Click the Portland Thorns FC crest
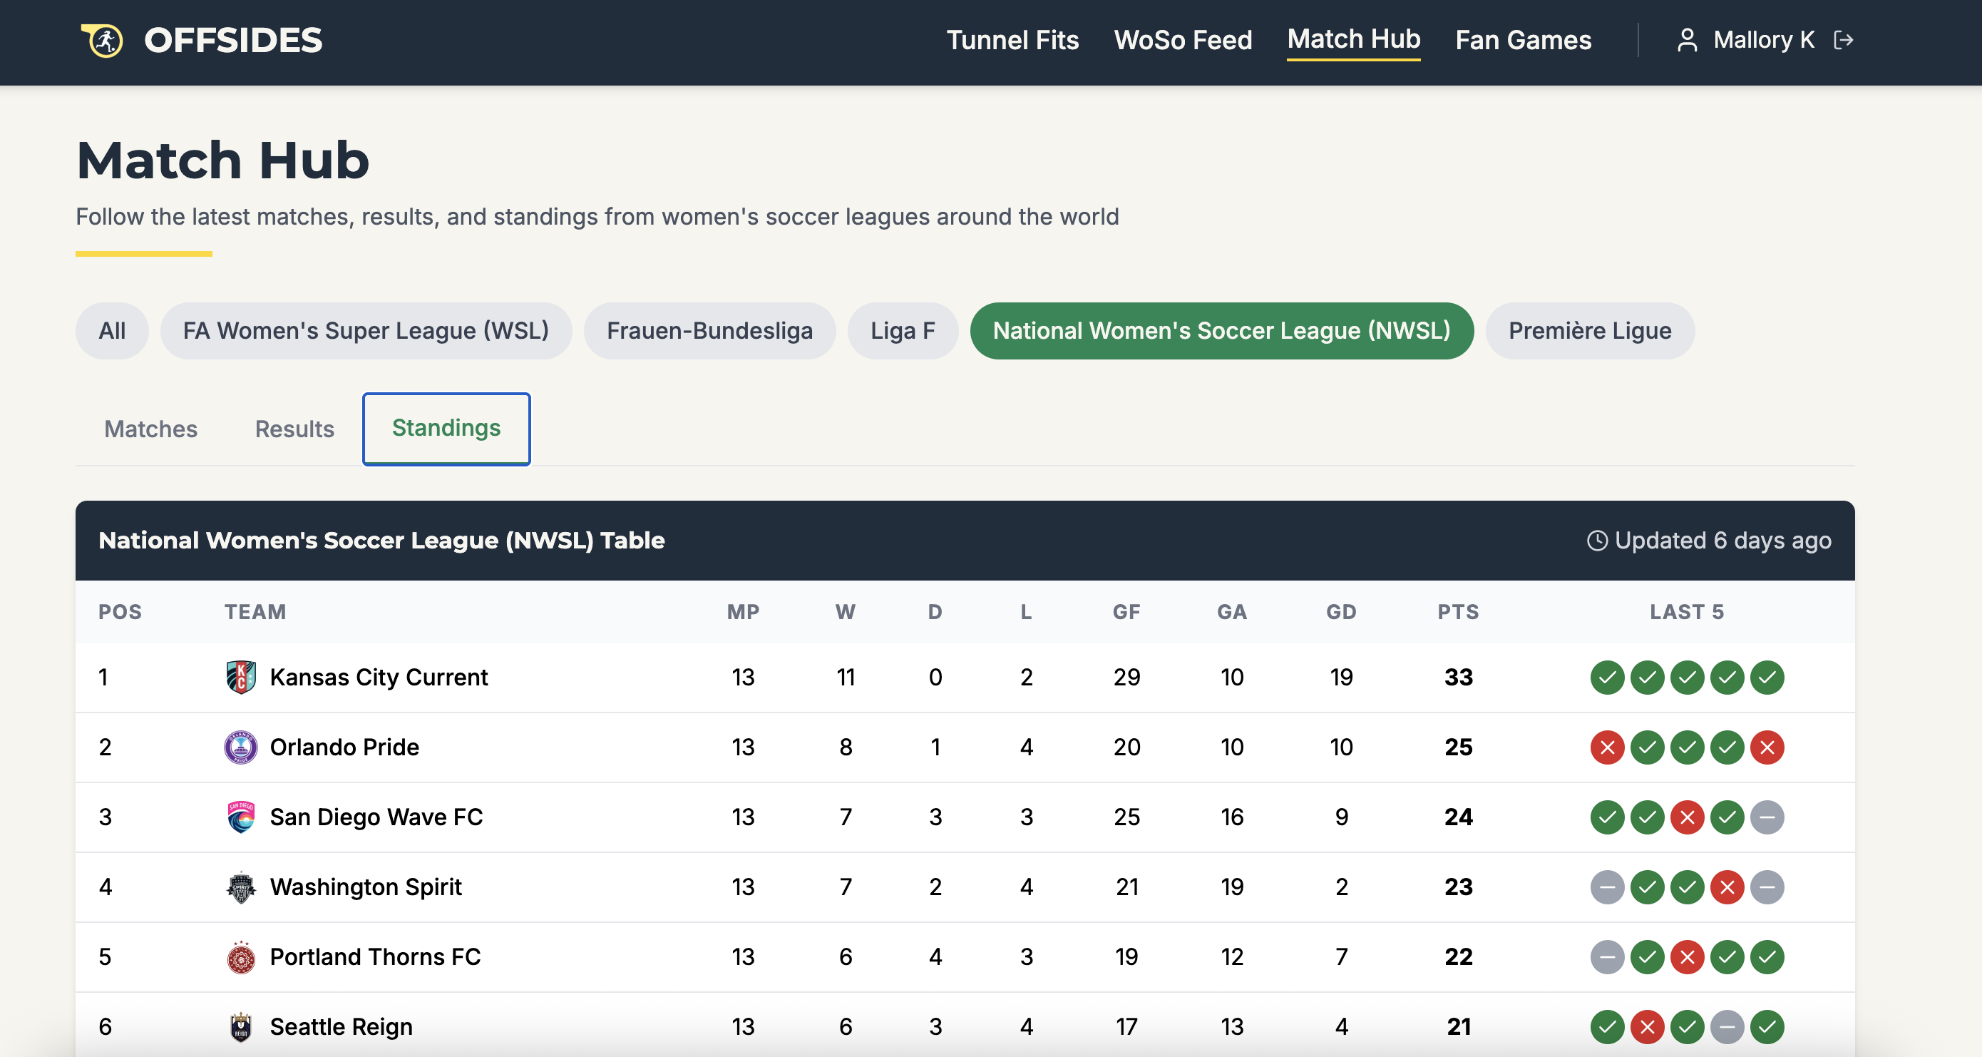 (241, 957)
